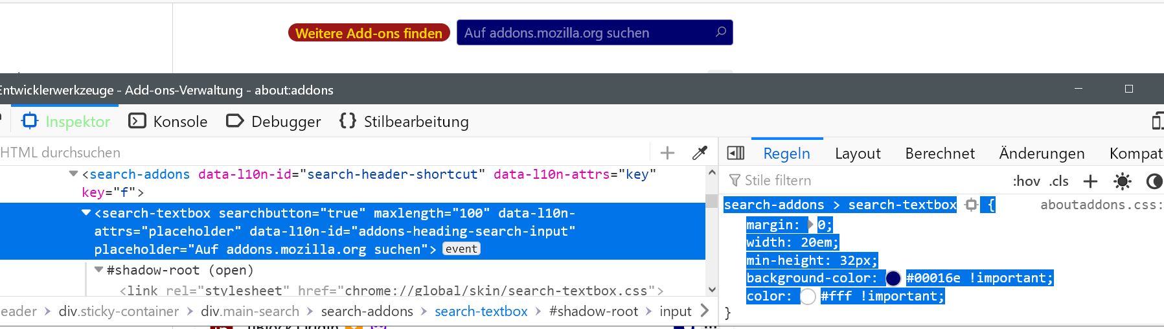
Task: Click the Inspektor element picker icon
Action: coord(30,121)
